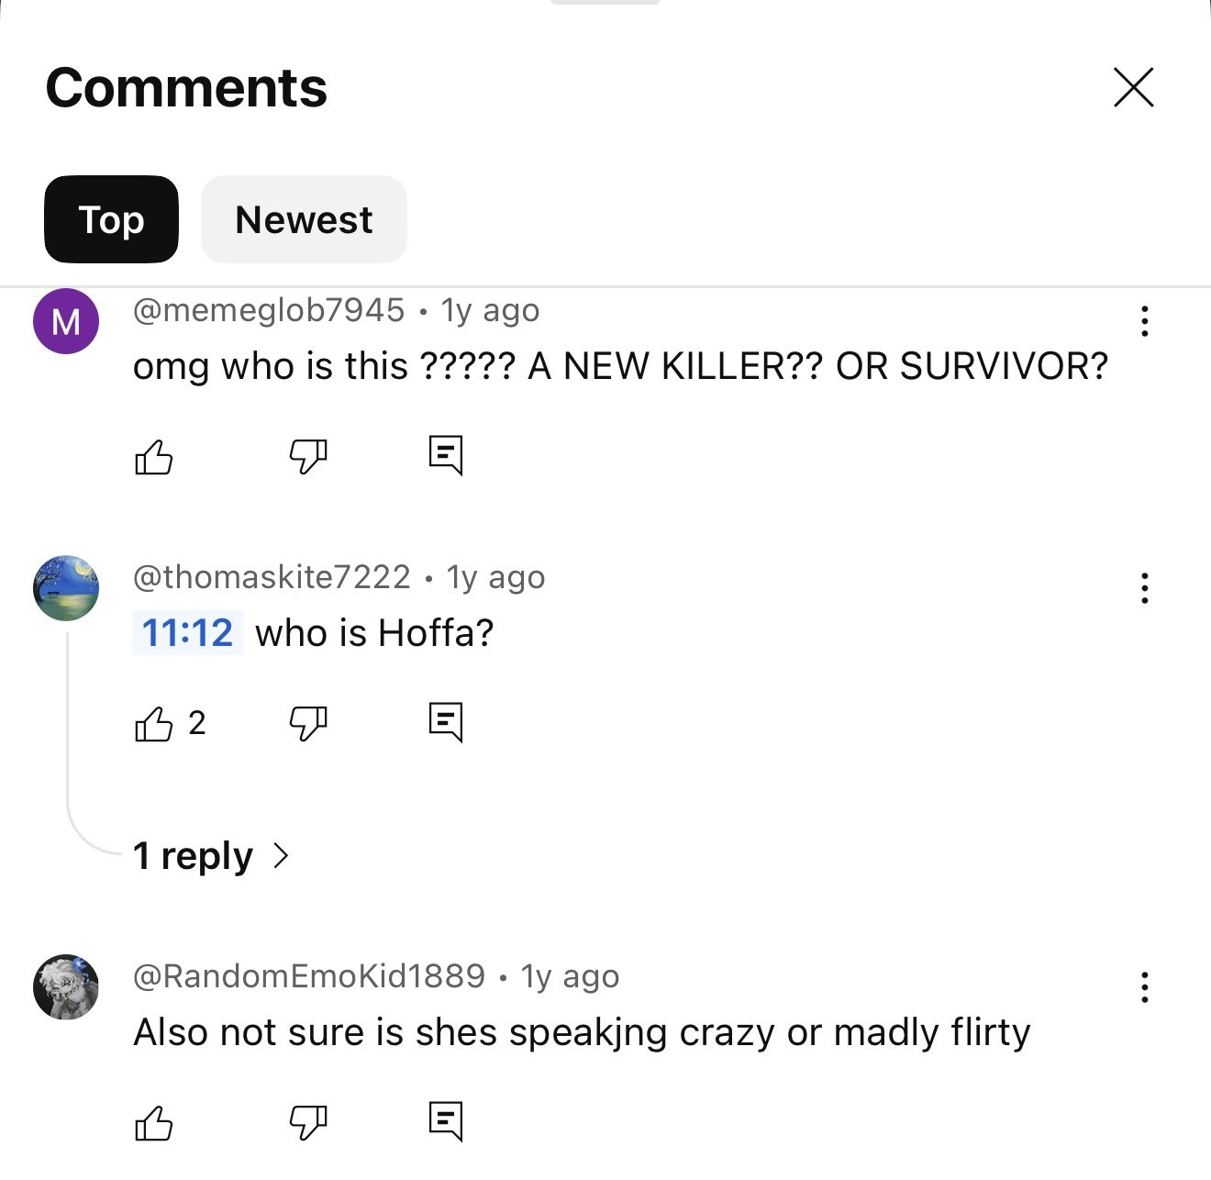
Task: Switch to the Newest comments tab
Action: coord(304,219)
